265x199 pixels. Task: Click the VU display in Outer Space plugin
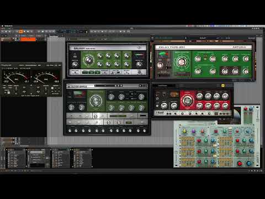pos(79,95)
